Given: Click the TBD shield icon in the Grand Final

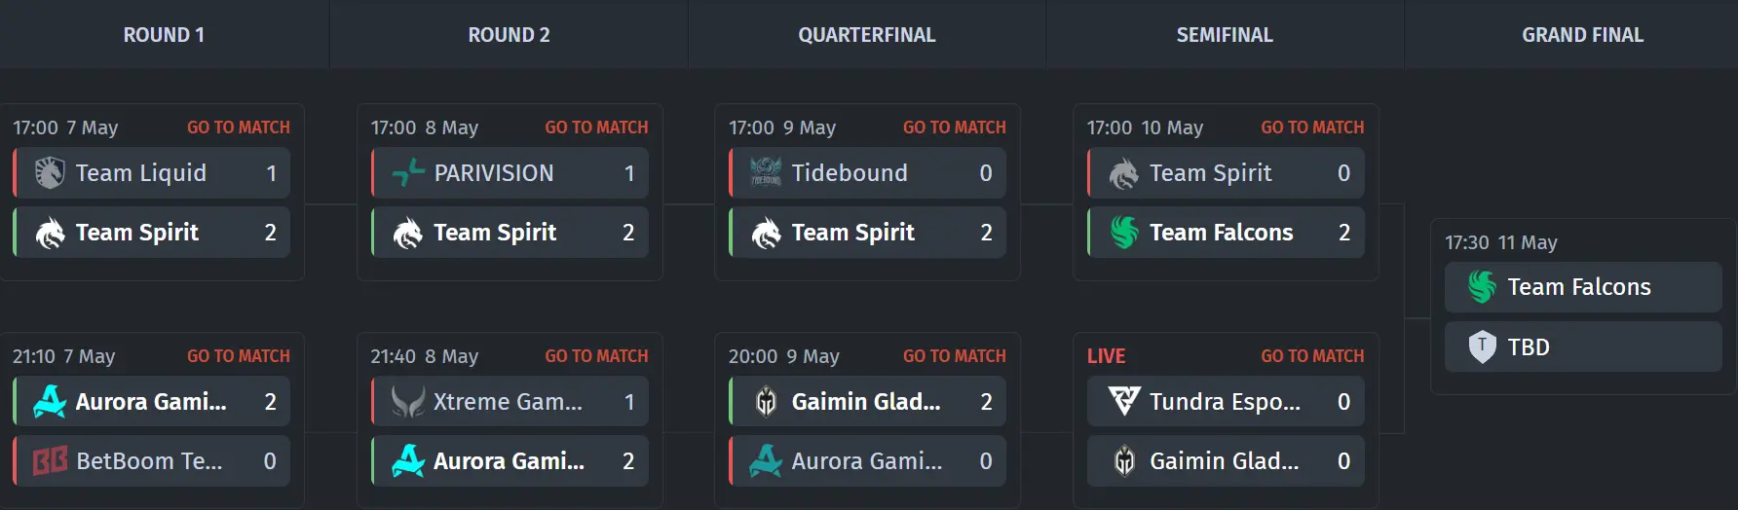Looking at the screenshot, I should (x=1482, y=346).
